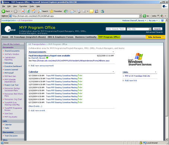Open the Favorites menu in menu bar

pos(23,6)
